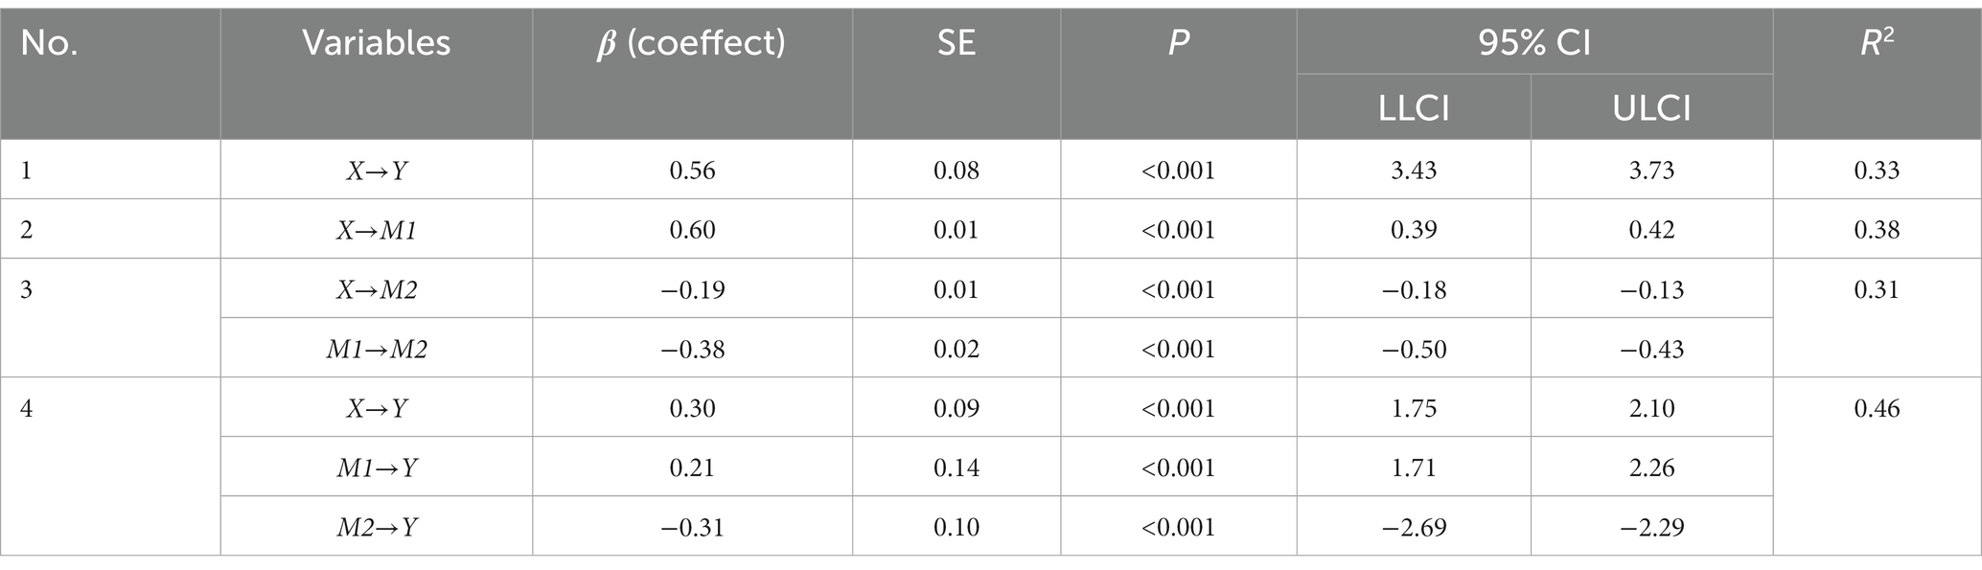Viewport: 1982px width, 570px height.
Task: Click the M1→M2 variable cell
Action: 376,349
